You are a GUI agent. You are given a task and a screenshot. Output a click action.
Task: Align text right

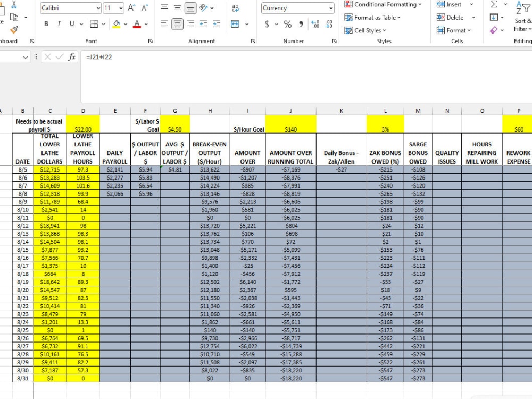pyautogui.click(x=190, y=24)
